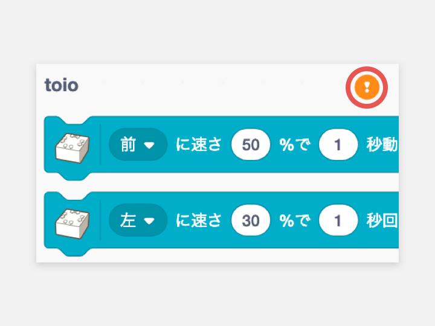
Task: Click the white arrow next to 前
Action: pos(149,145)
